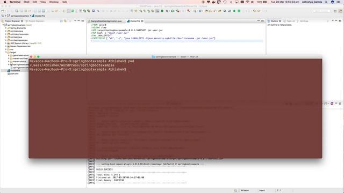Select the Dockerfile editor tab in Eclipse
The image size is (344, 193).
135,21
